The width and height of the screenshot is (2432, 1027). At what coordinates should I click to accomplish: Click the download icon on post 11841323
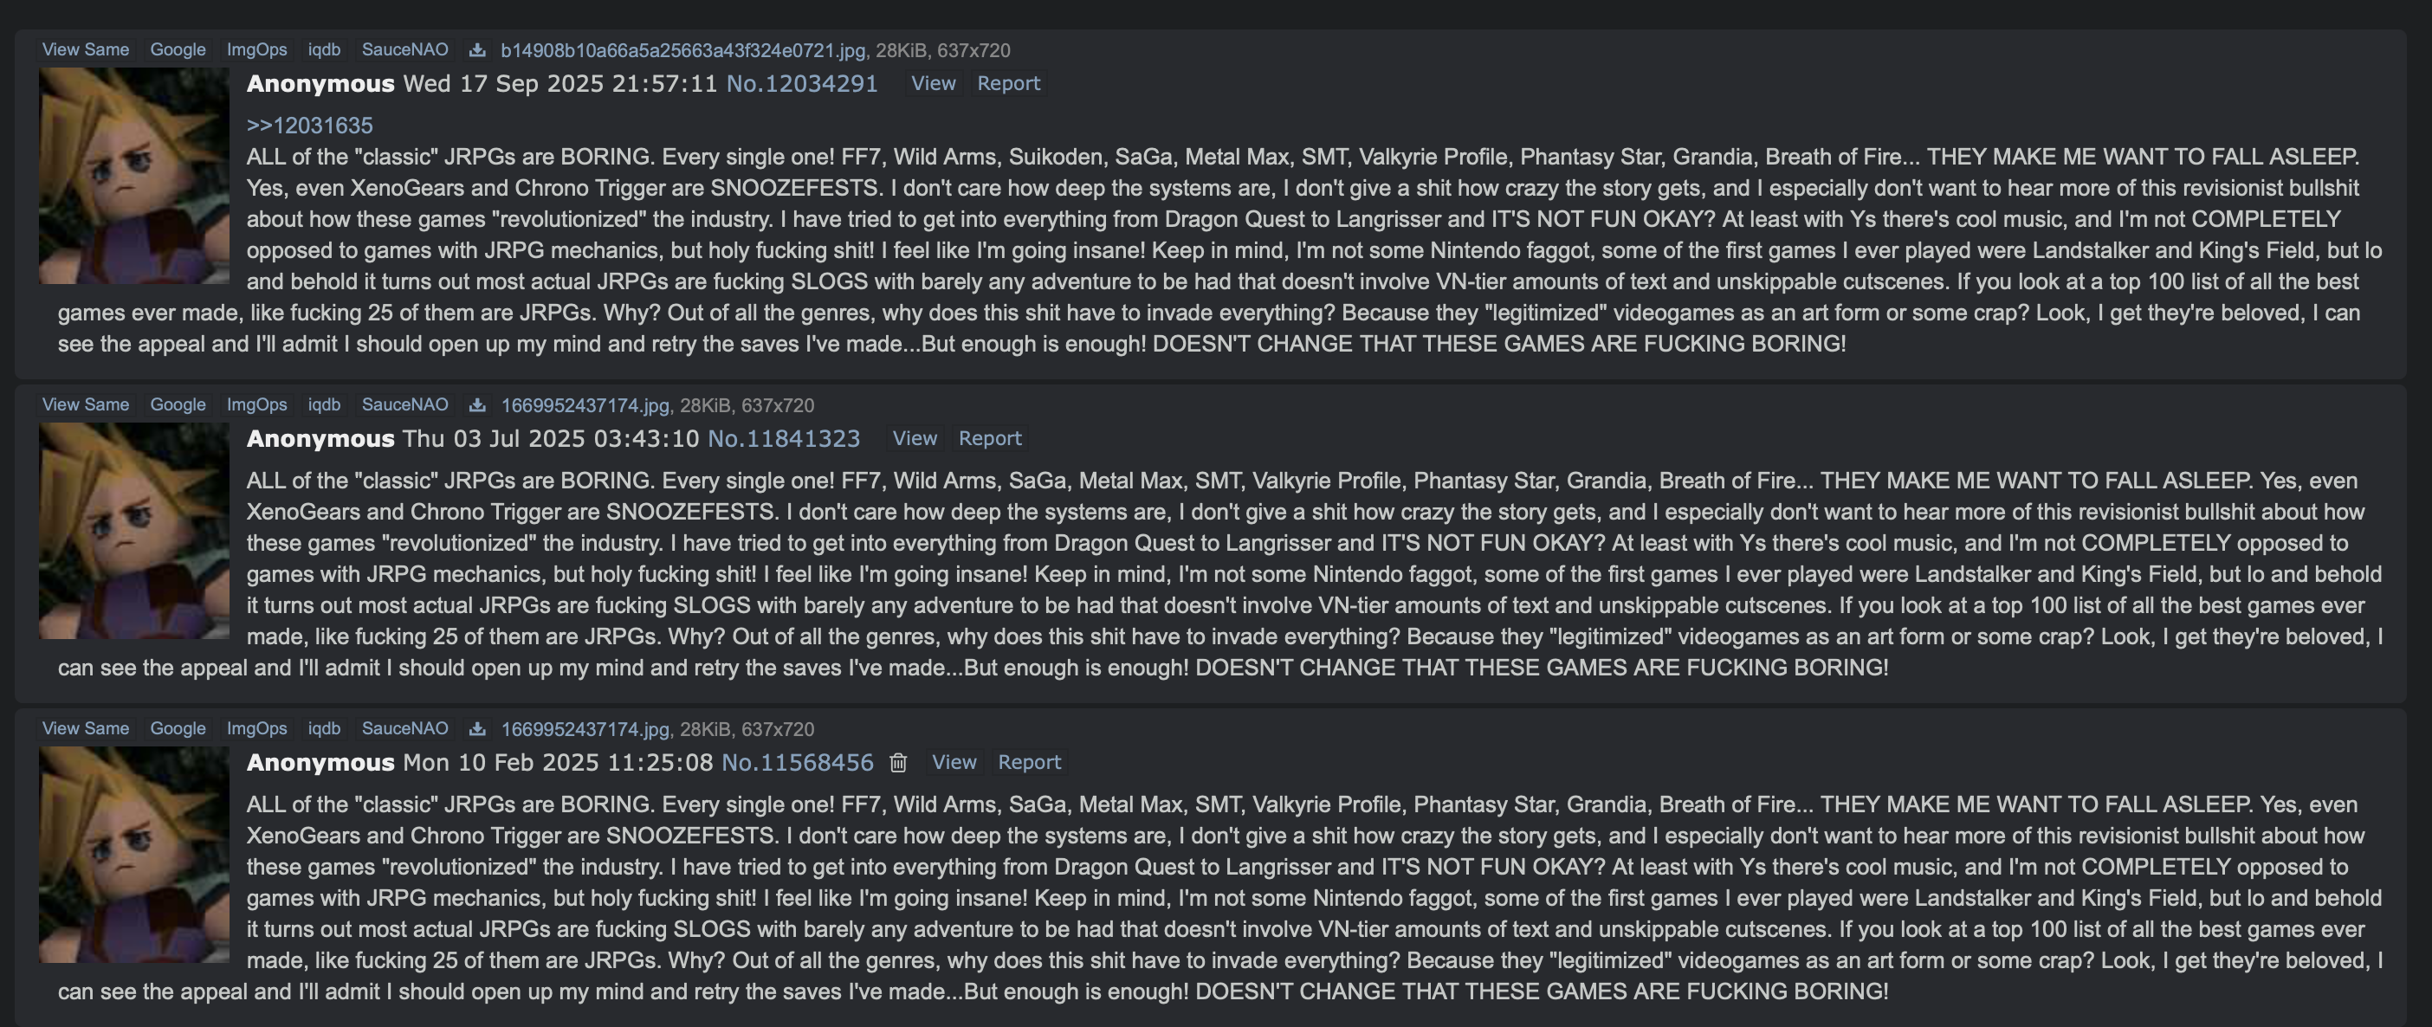[478, 405]
